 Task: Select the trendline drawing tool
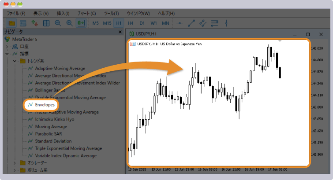[191, 23]
